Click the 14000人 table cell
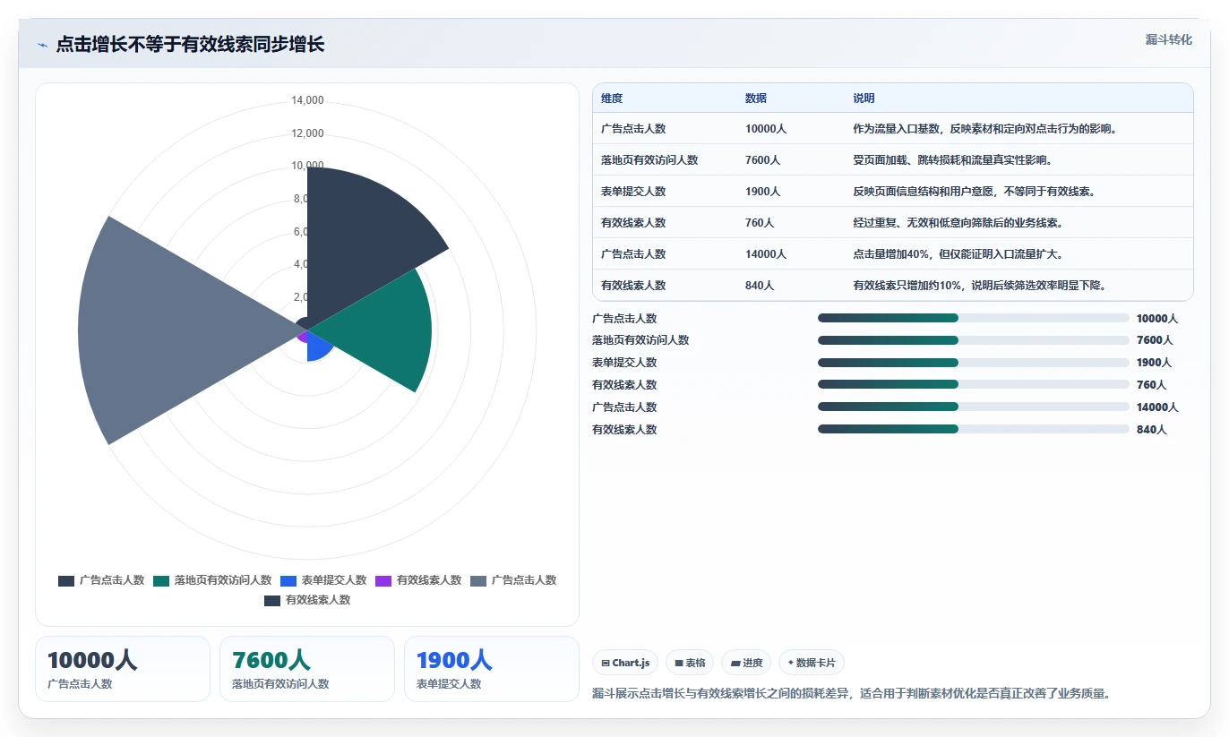 pos(766,254)
